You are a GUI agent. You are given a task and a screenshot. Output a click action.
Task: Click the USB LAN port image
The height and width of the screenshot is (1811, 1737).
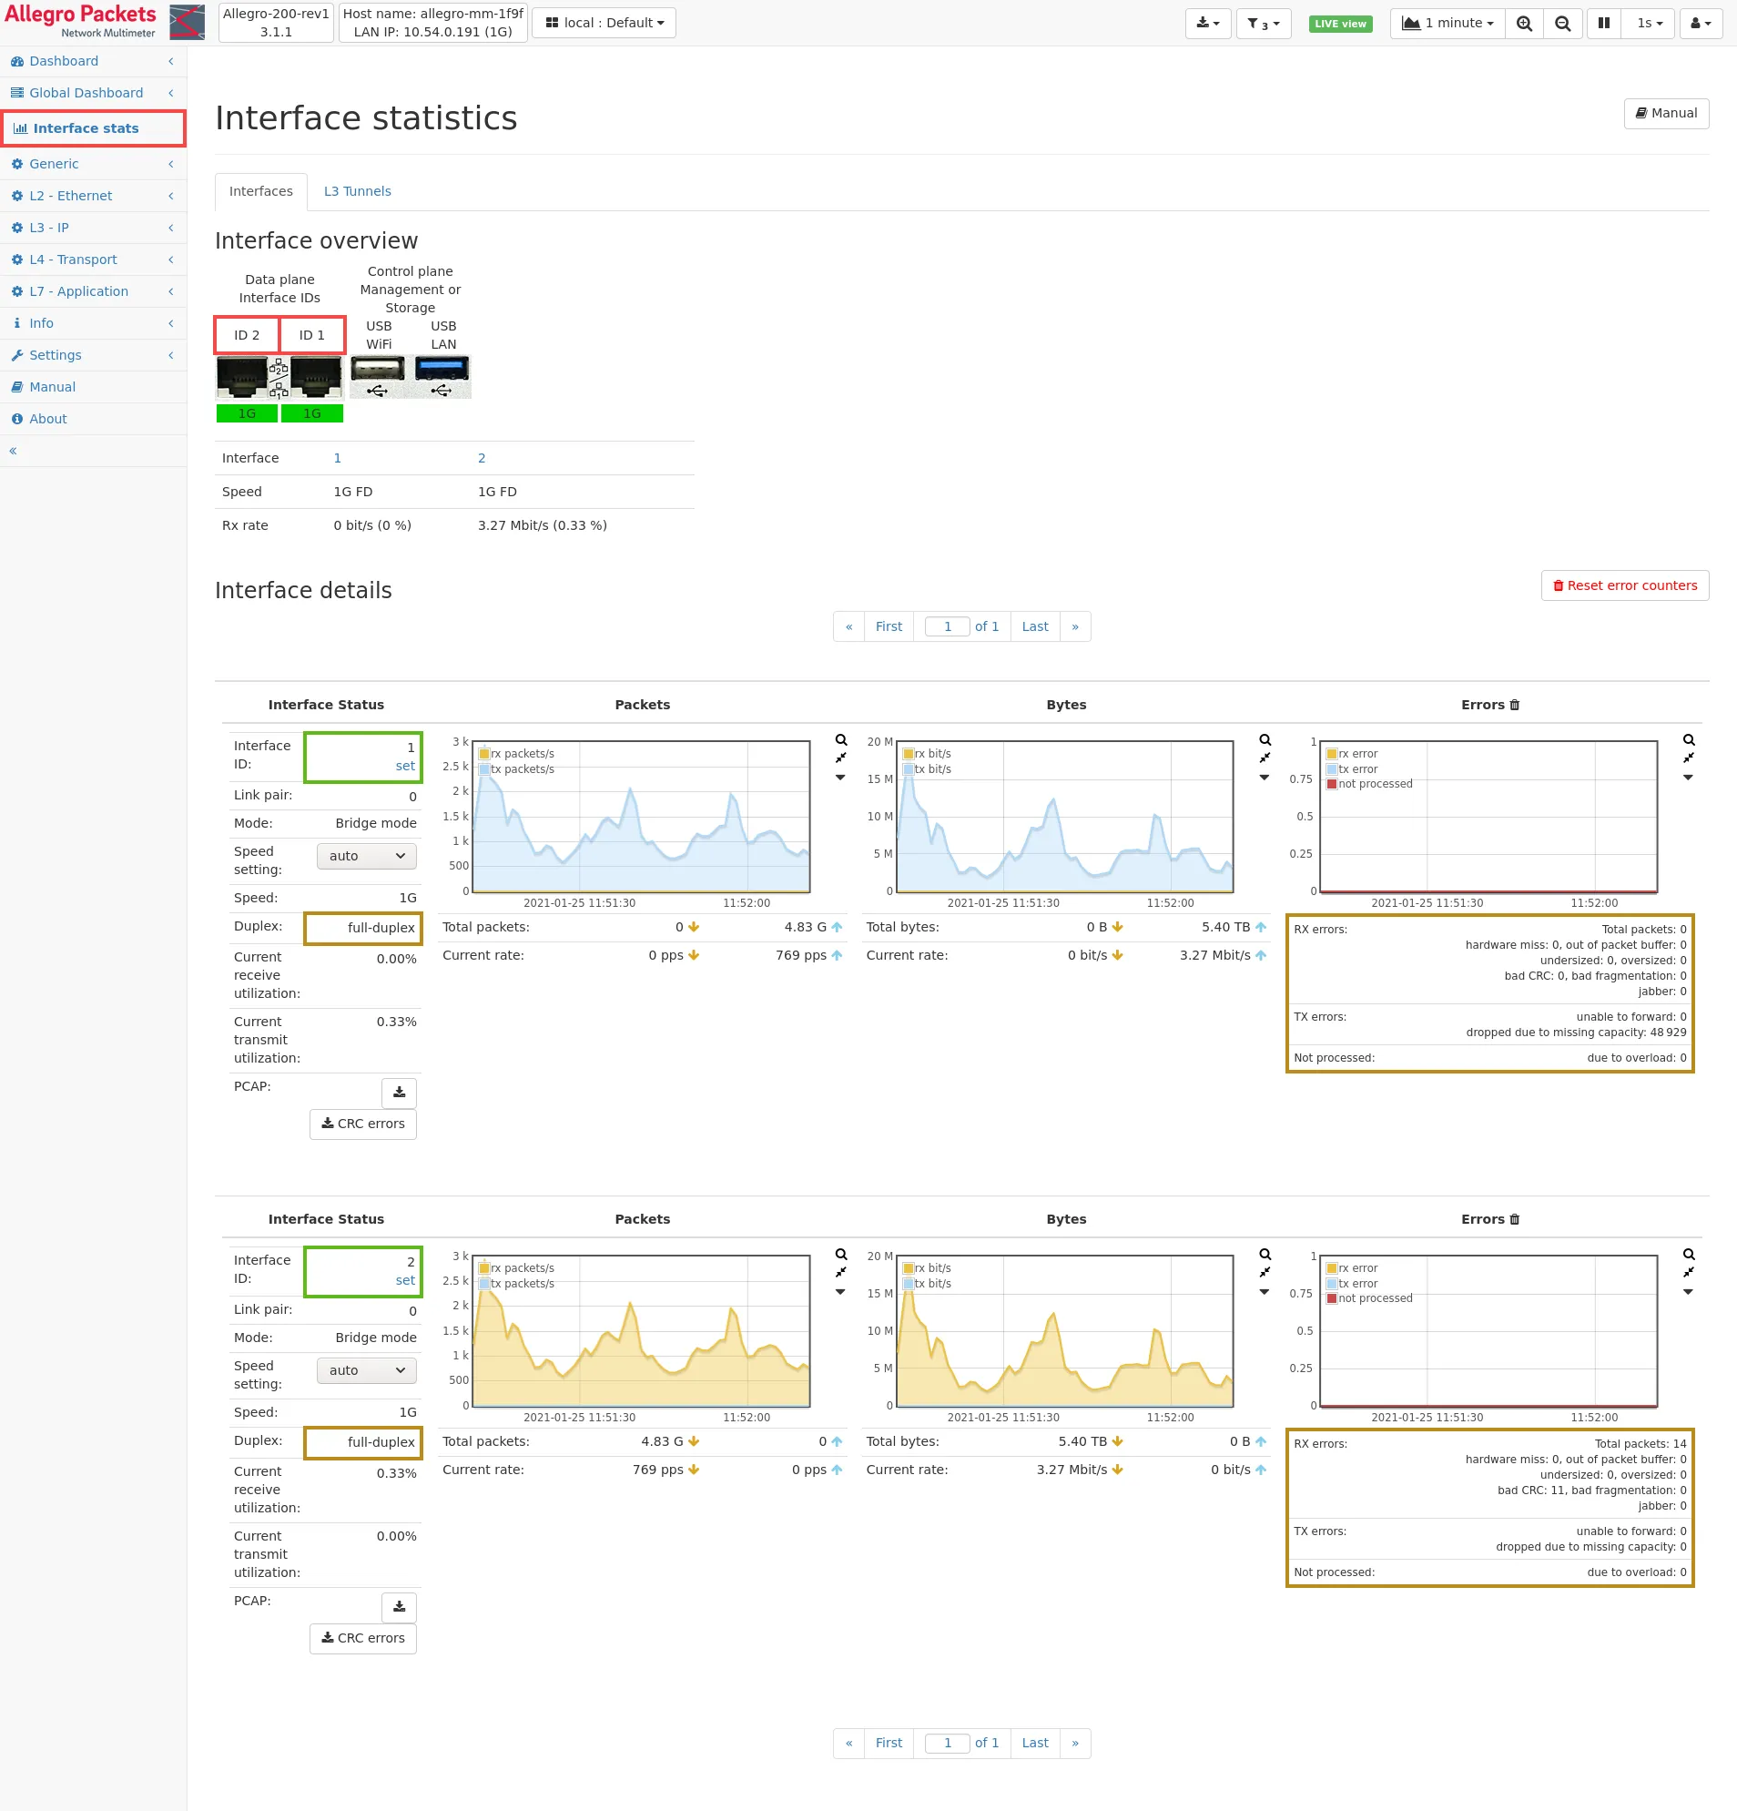442,374
